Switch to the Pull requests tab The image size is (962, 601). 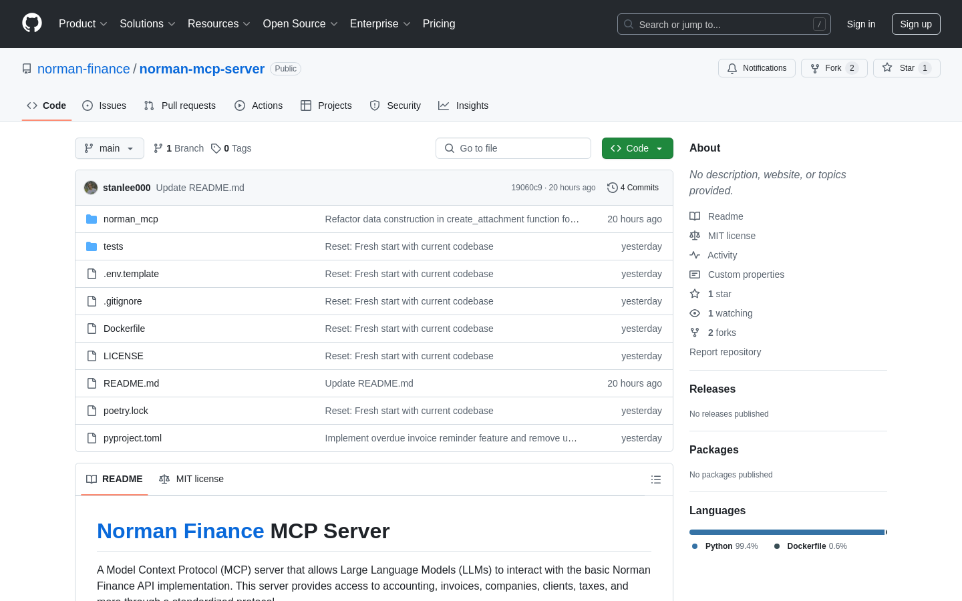pyautogui.click(x=180, y=106)
